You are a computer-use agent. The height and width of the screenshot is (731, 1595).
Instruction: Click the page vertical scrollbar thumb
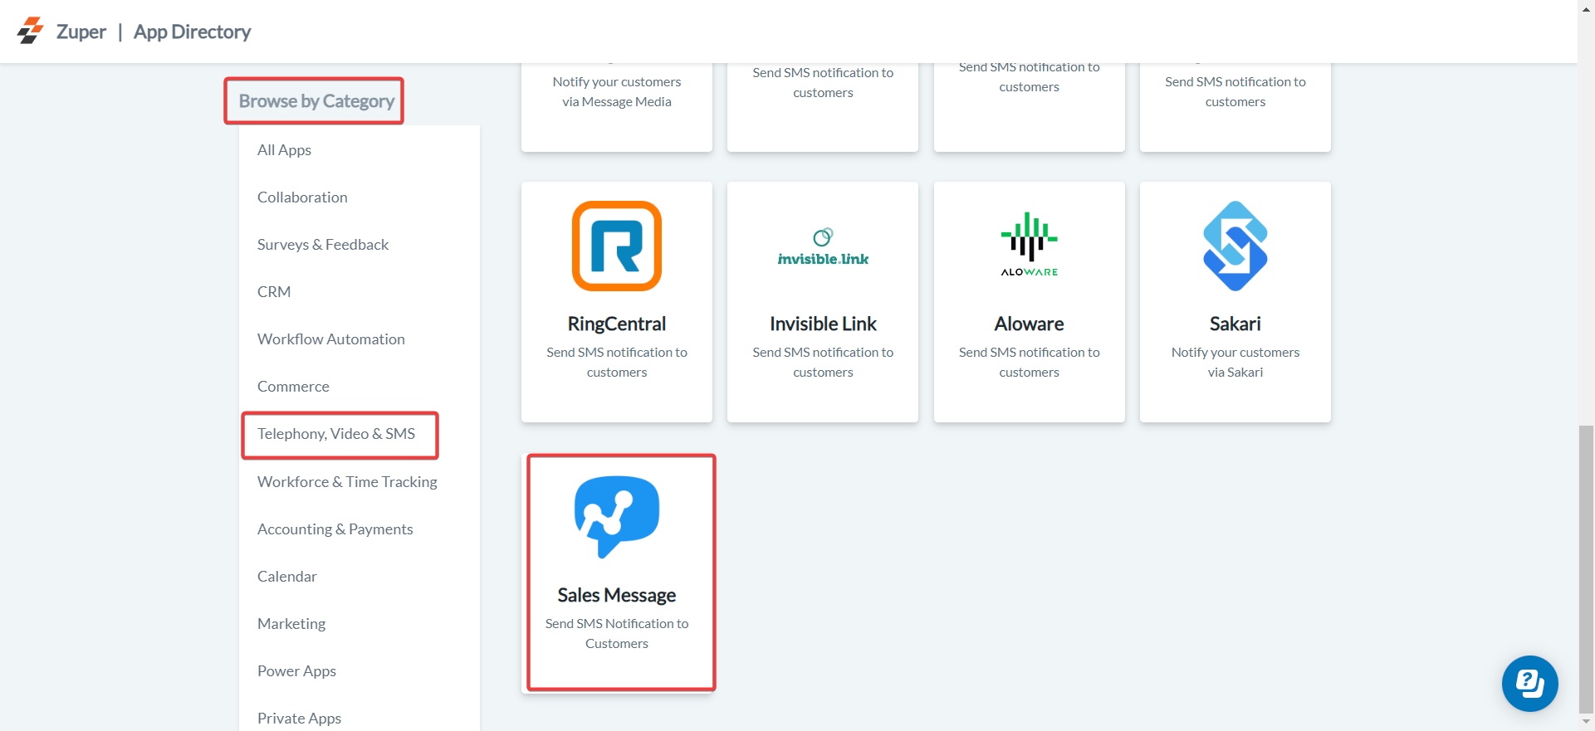[x=1586, y=568]
